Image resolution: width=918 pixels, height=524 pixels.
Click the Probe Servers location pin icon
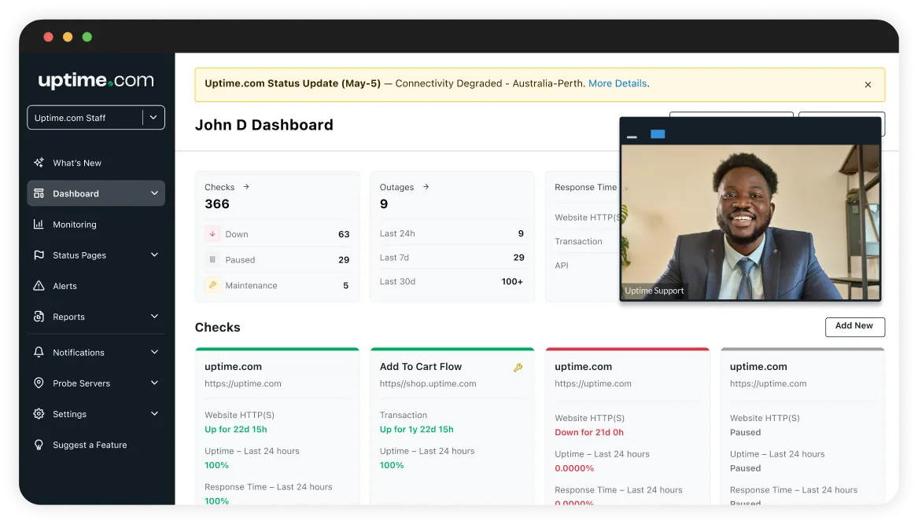coord(39,383)
